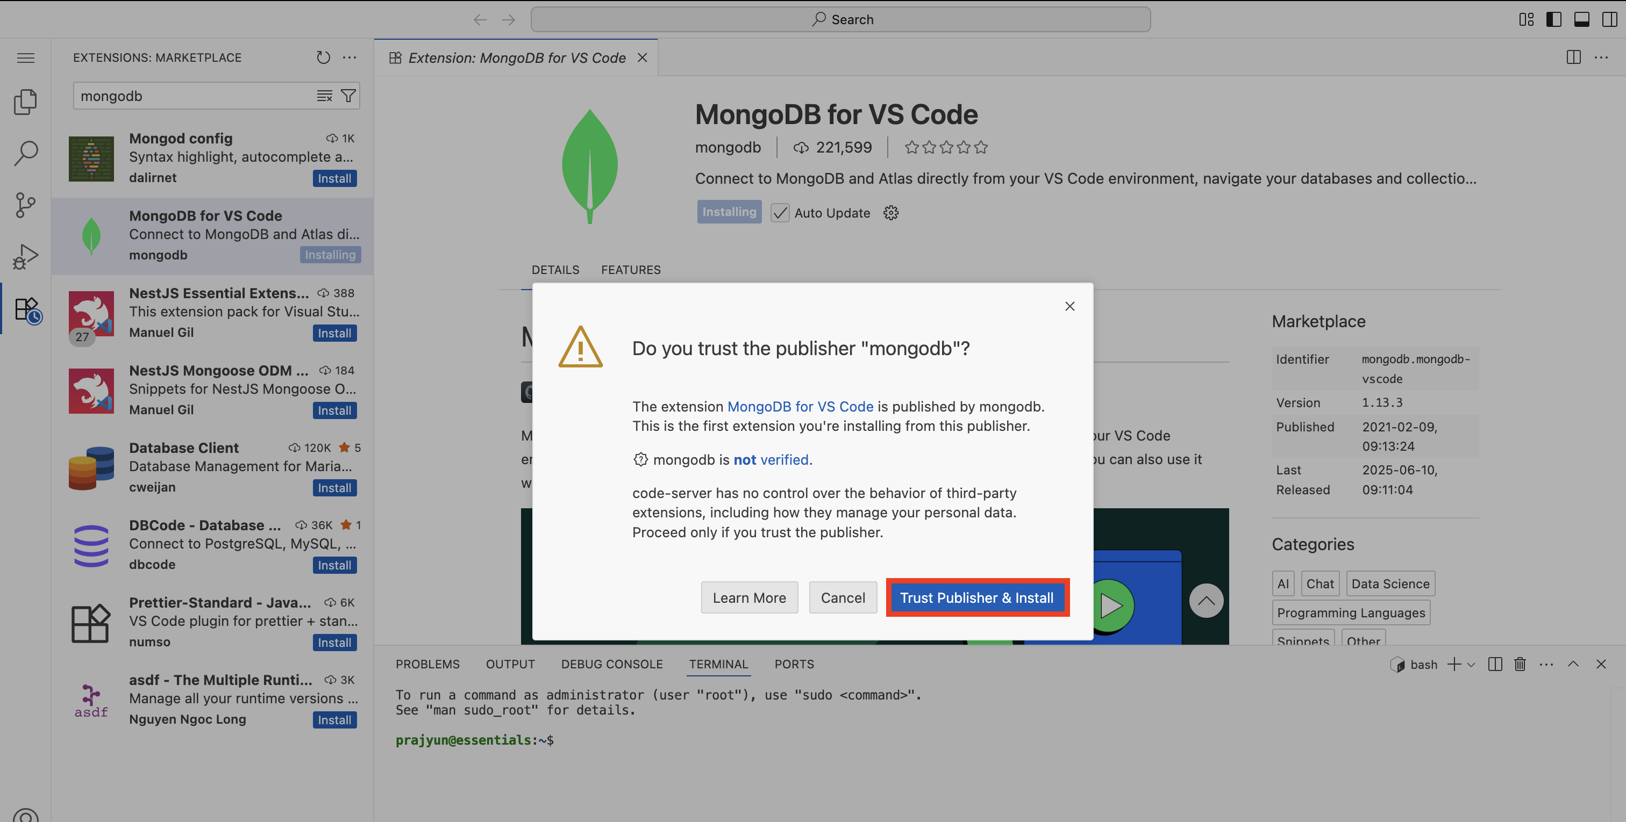The width and height of the screenshot is (1626, 822).
Task: Open the hamburger application menu
Action: coord(26,58)
